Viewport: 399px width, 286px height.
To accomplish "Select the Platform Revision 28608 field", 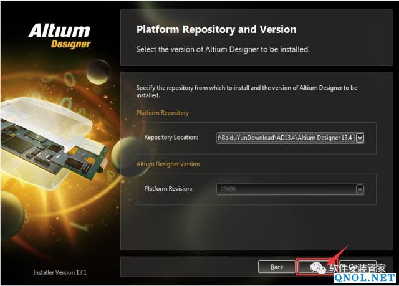I will click(286, 189).
